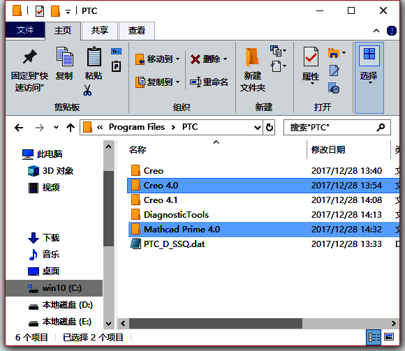
Task: Open the File tab
Action: [25, 30]
